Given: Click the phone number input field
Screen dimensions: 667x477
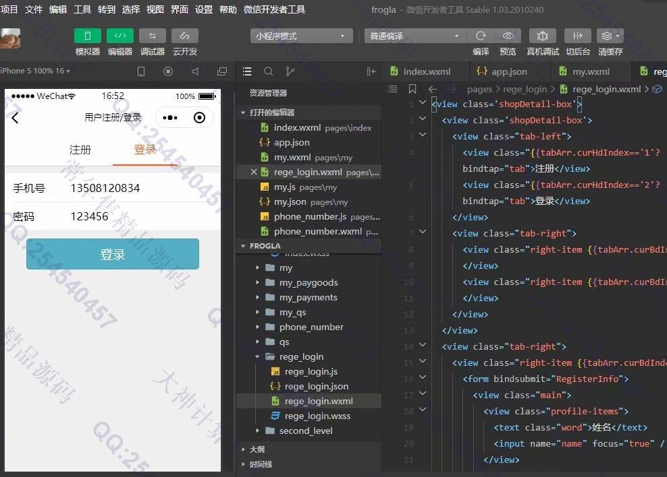Looking at the screenshot, I should pos(135,188).
